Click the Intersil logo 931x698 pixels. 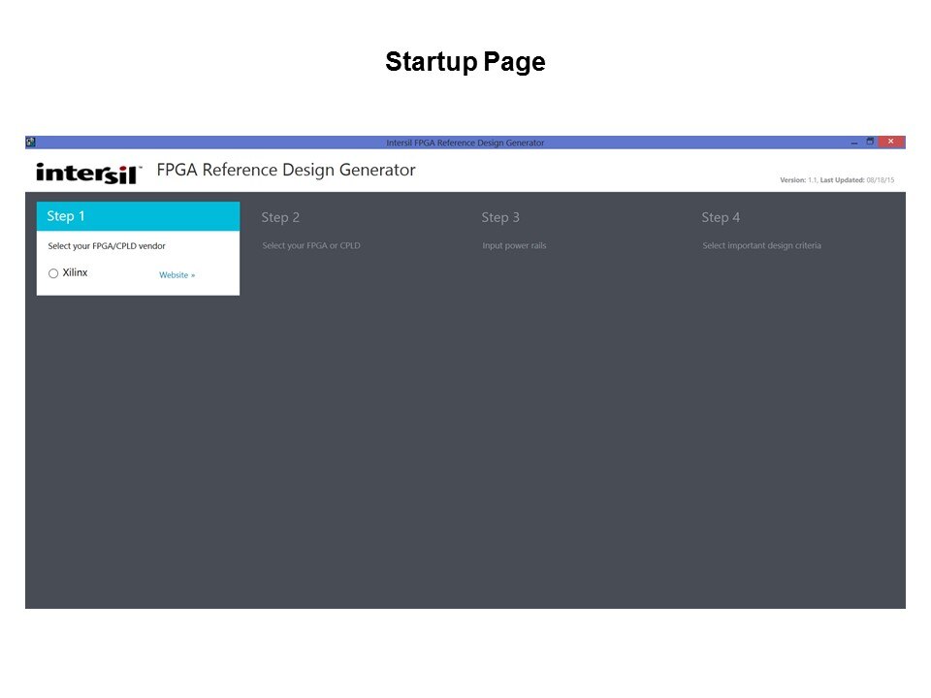[88, 173]
